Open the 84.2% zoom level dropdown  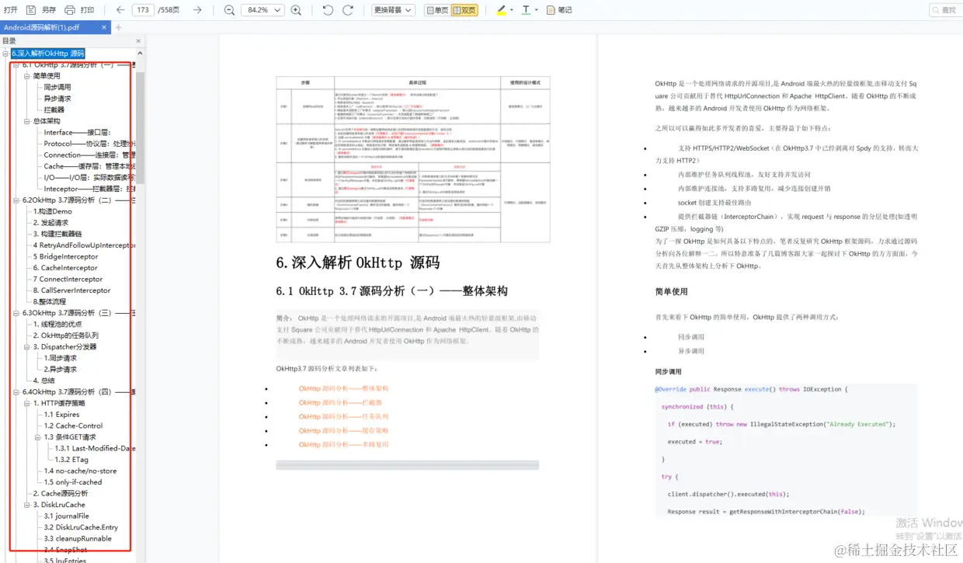click(x=262, y=10)
